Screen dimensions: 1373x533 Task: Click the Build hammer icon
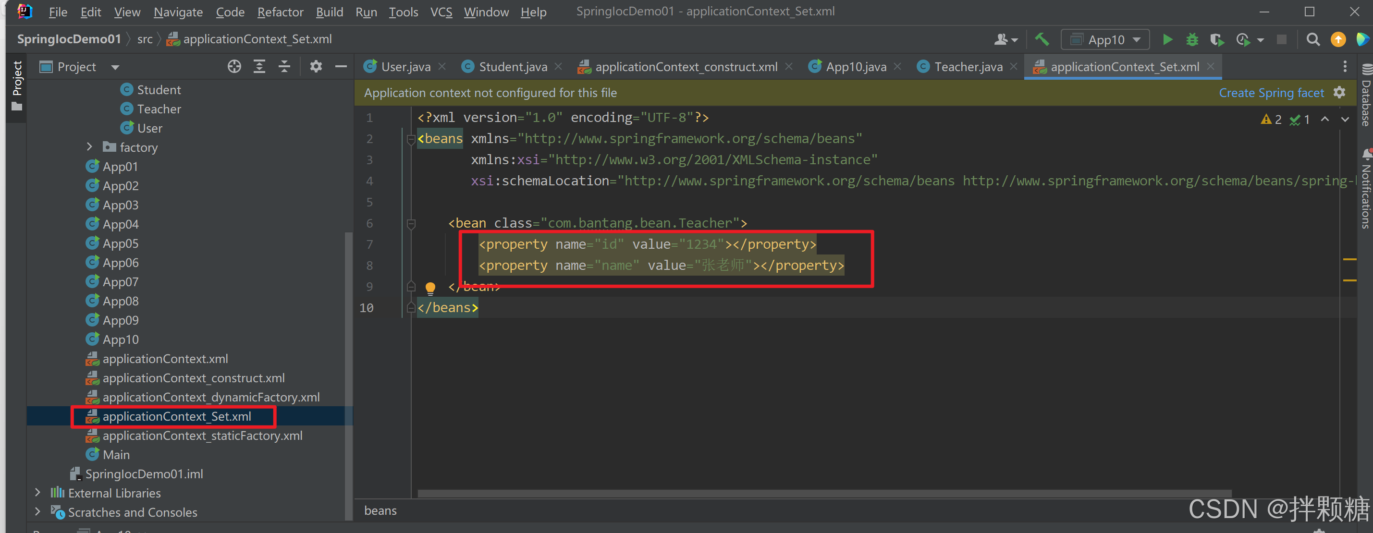coord(1042,39)
